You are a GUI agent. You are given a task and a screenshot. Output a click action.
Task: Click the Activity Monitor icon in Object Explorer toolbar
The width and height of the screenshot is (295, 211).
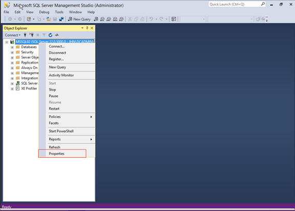tap(57, 35)
